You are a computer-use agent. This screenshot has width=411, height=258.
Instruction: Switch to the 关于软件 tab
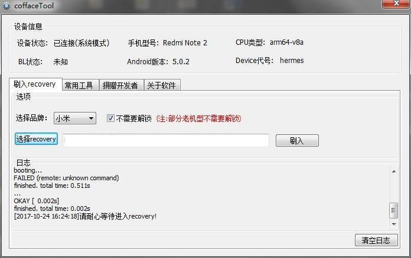pyautogui.click(x=162, y=85)
